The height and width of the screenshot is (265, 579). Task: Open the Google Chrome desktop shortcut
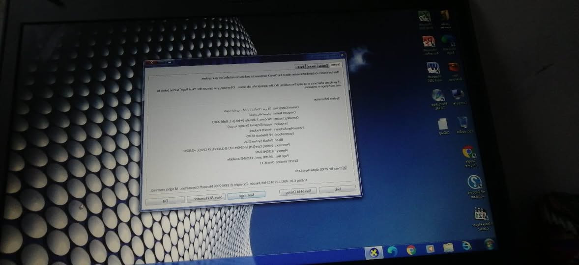point(467,152)
